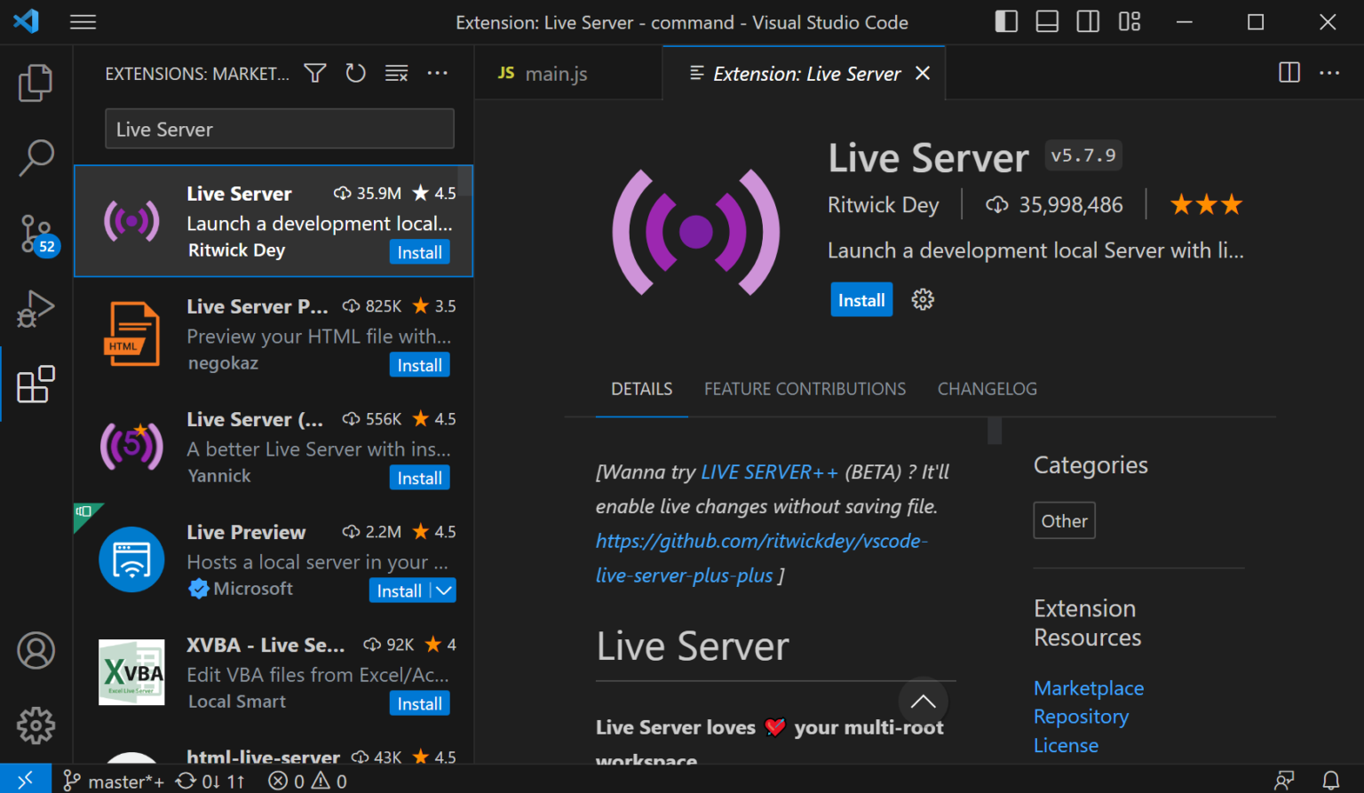Open the CHANGELOG tab for Live Server
The height and width of the screenshot is (793, 1364).
987,388
